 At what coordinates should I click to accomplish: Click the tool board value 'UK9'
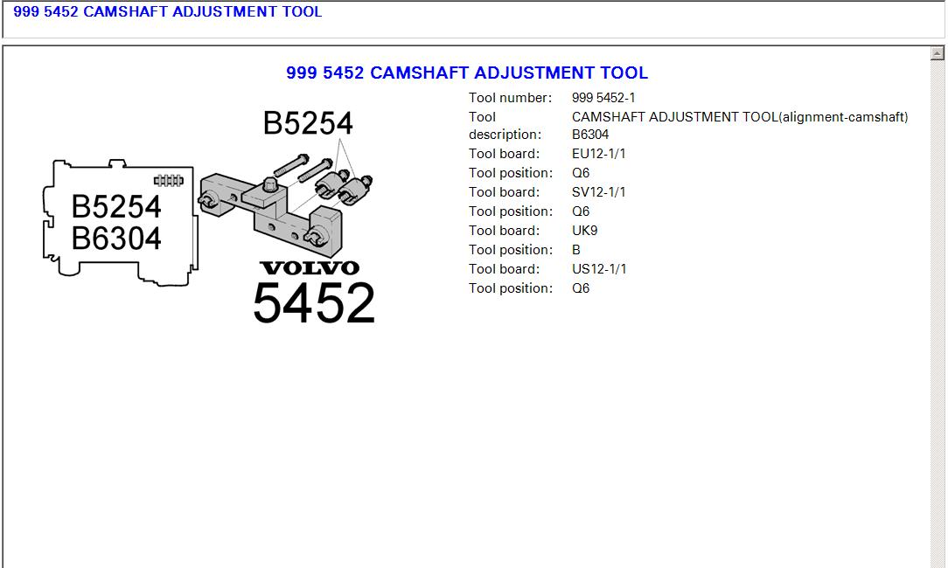click(x=585, y=231)
